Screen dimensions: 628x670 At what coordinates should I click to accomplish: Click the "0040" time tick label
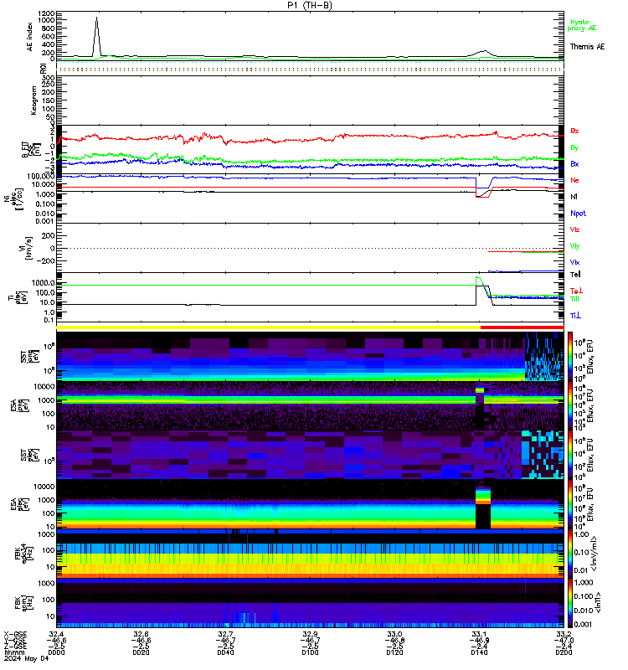point(225,652)
